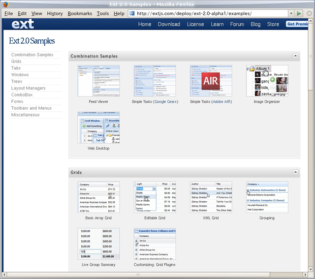The width and height of the screenshot is (315, 279).
Task: Collapse the Grids panel
Action: tap(295, 172)
